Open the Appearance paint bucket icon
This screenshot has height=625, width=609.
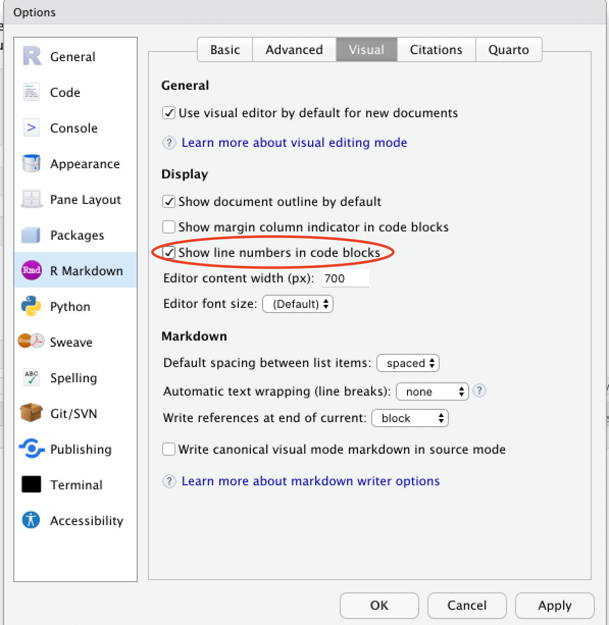31,164
